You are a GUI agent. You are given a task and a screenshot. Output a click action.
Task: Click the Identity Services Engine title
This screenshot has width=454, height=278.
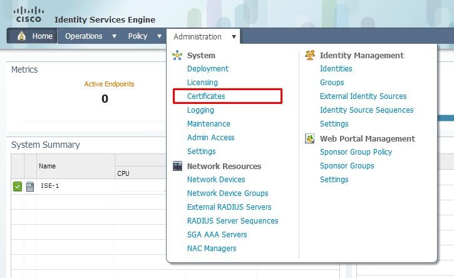[x=105, y=19]
